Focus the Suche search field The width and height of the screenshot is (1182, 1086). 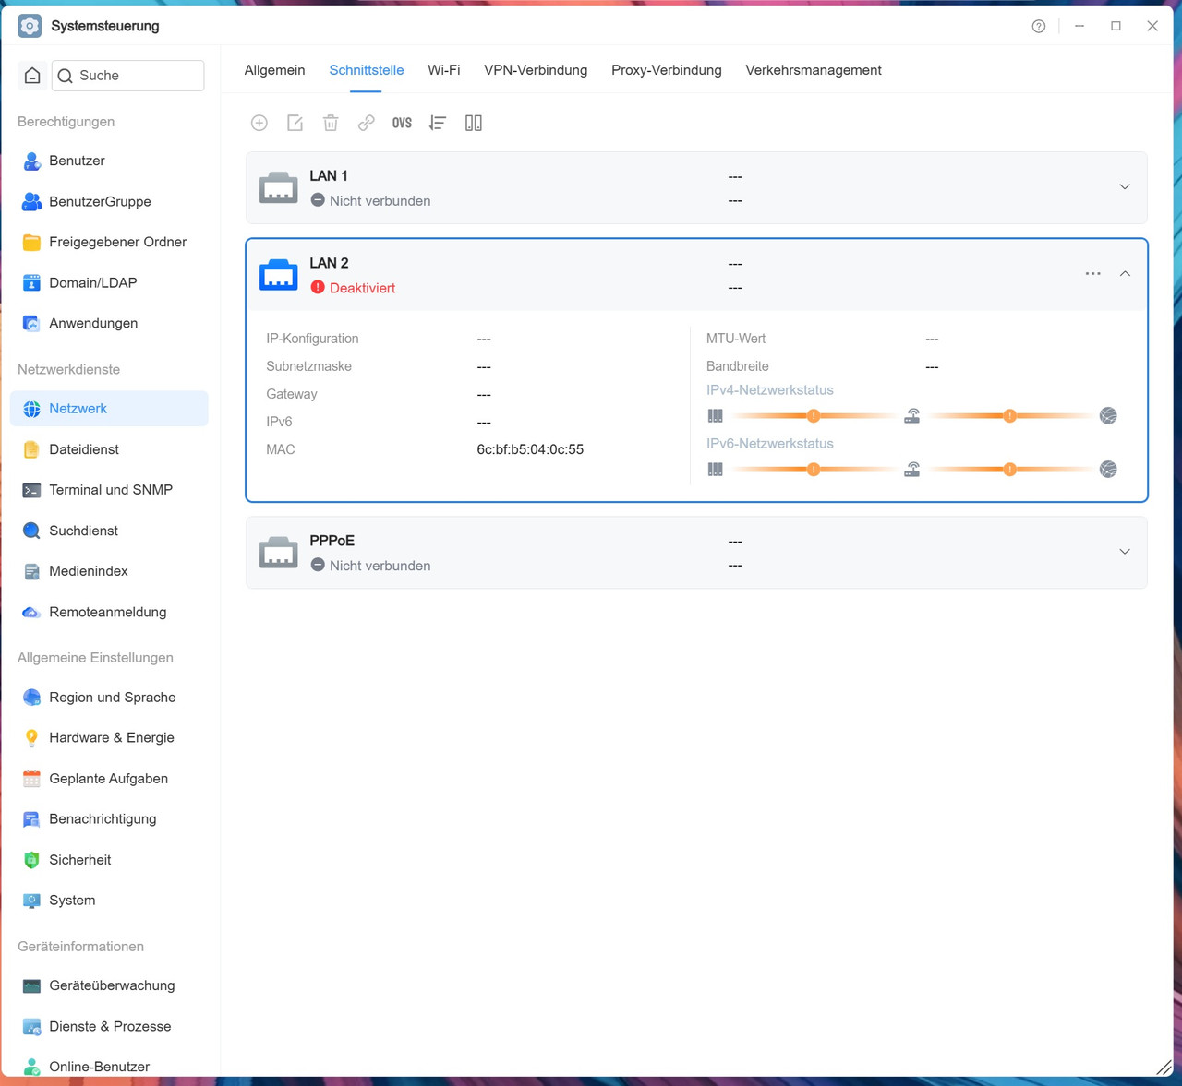click(x=128, y=76)
